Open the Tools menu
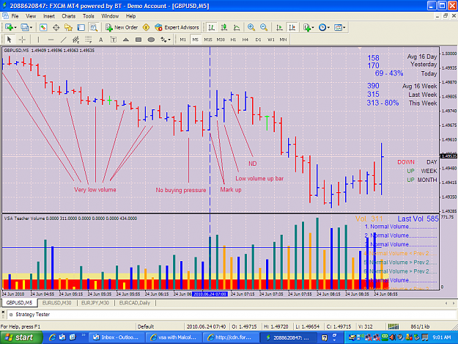Image resolution: width=458 pixels, height=344 pixels. coord(88,16)
